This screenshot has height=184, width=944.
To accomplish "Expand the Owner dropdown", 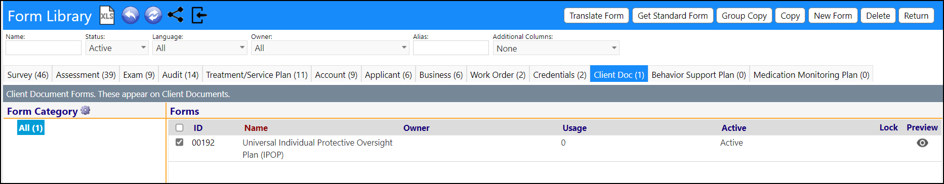I will point(330,48).
